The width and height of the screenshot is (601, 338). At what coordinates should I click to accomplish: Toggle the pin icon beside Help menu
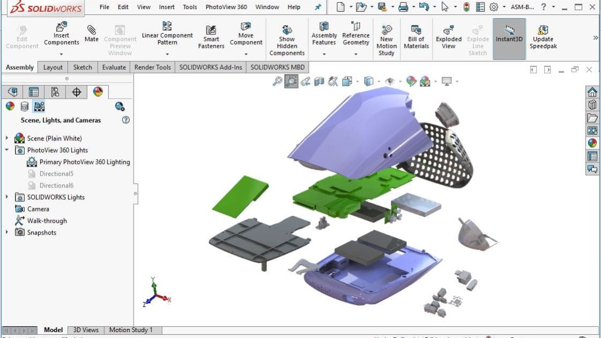(317, 7)
